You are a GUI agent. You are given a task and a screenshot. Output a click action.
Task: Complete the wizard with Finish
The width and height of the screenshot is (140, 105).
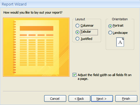pyautogui.click(x=126, y=99)
